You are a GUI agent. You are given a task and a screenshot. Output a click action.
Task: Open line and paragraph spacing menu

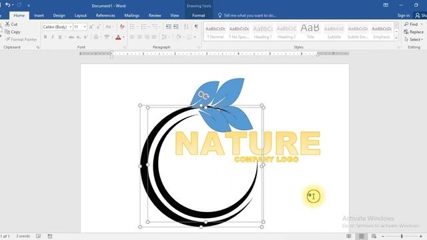coord(165,37)
